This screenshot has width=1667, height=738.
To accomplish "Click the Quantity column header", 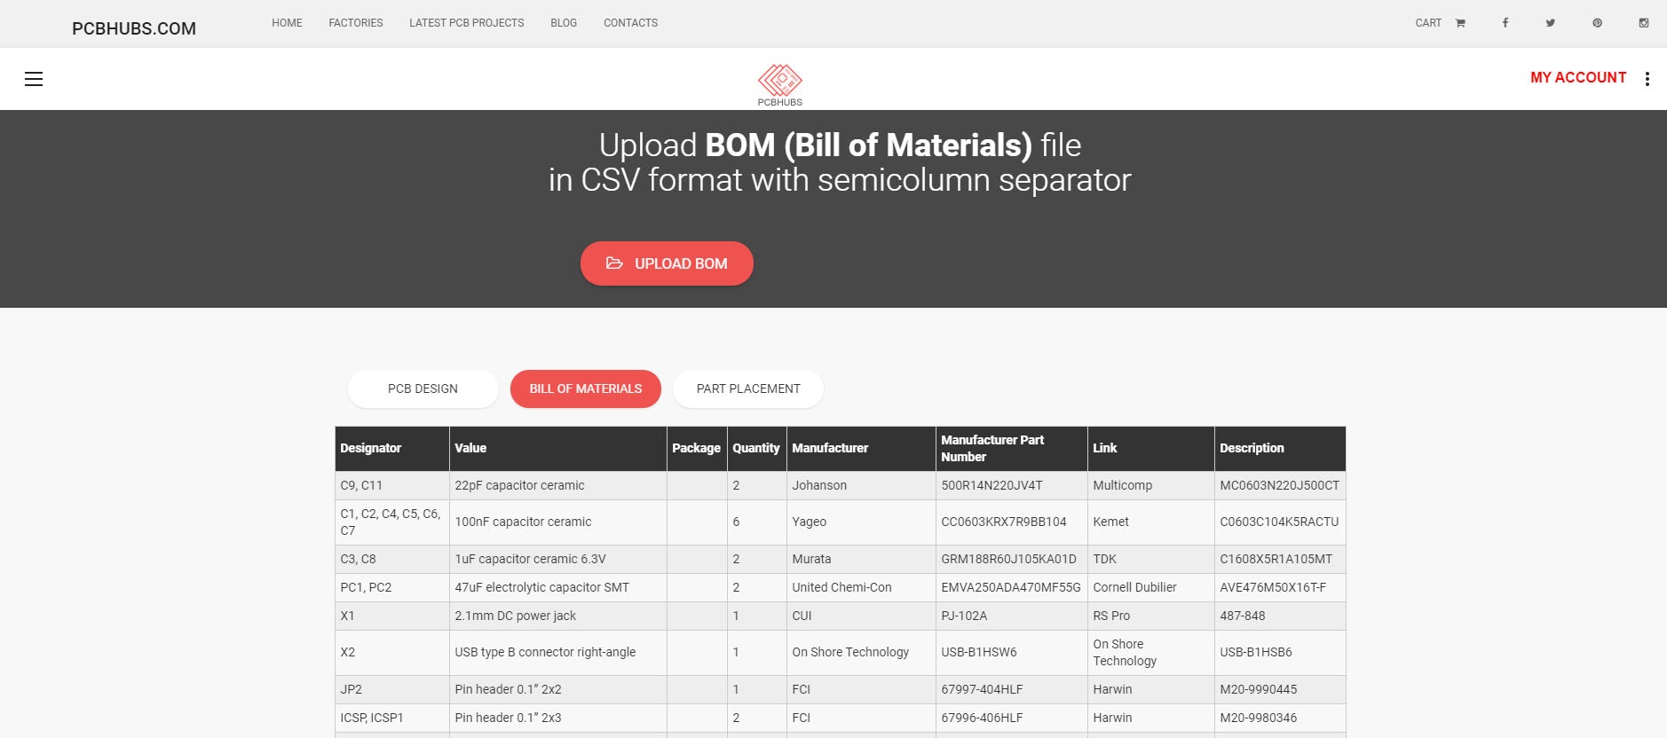I will (756, 448).
